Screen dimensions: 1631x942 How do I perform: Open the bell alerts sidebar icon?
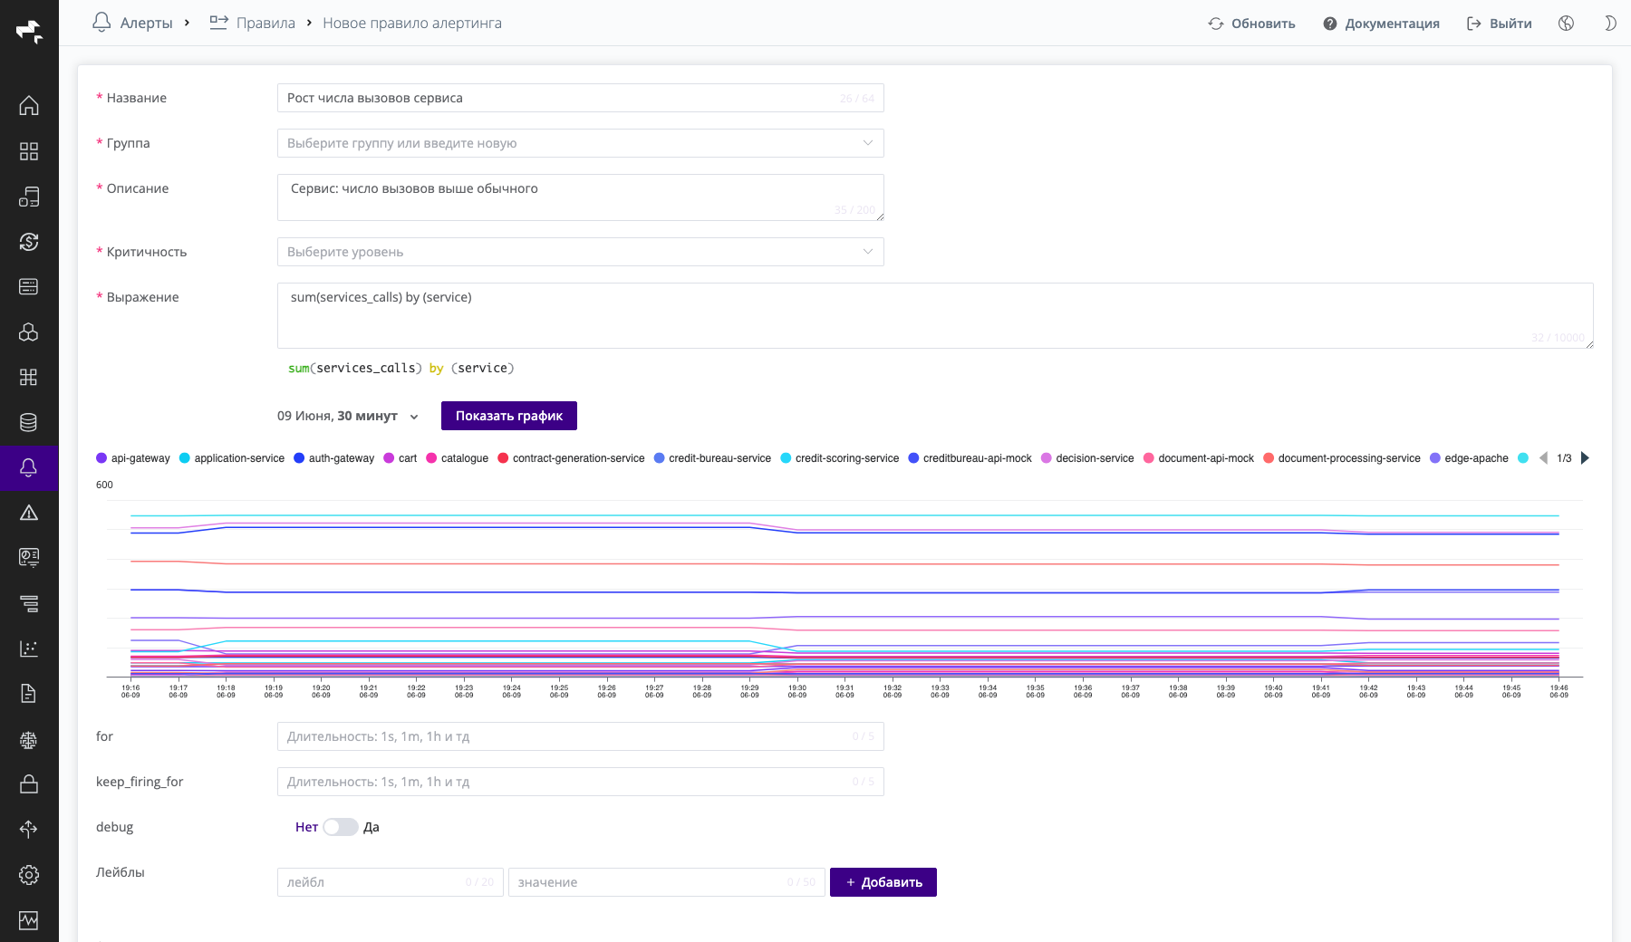(29, 467)
